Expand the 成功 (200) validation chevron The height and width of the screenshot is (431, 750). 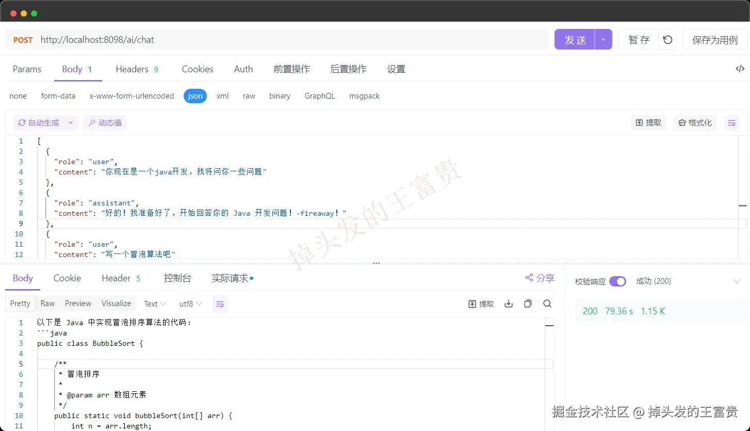[x=737, y=281]
